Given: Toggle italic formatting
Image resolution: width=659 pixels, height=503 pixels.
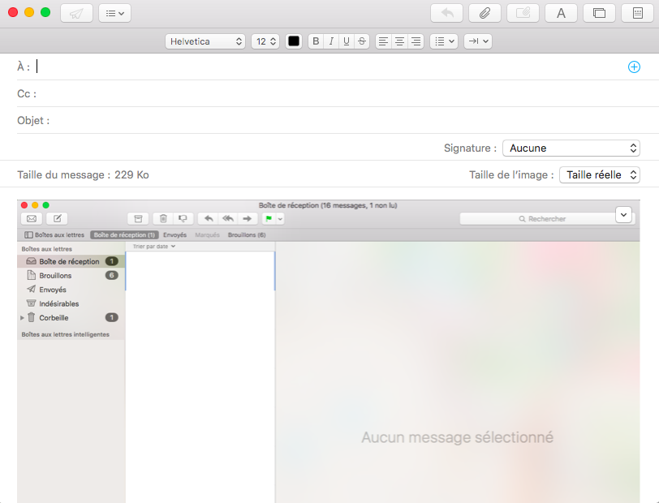Looking at the screenshot, I should click(331, 41).
